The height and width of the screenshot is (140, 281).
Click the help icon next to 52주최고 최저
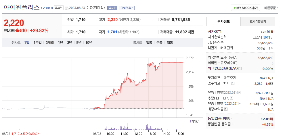[x=233, y=83]
